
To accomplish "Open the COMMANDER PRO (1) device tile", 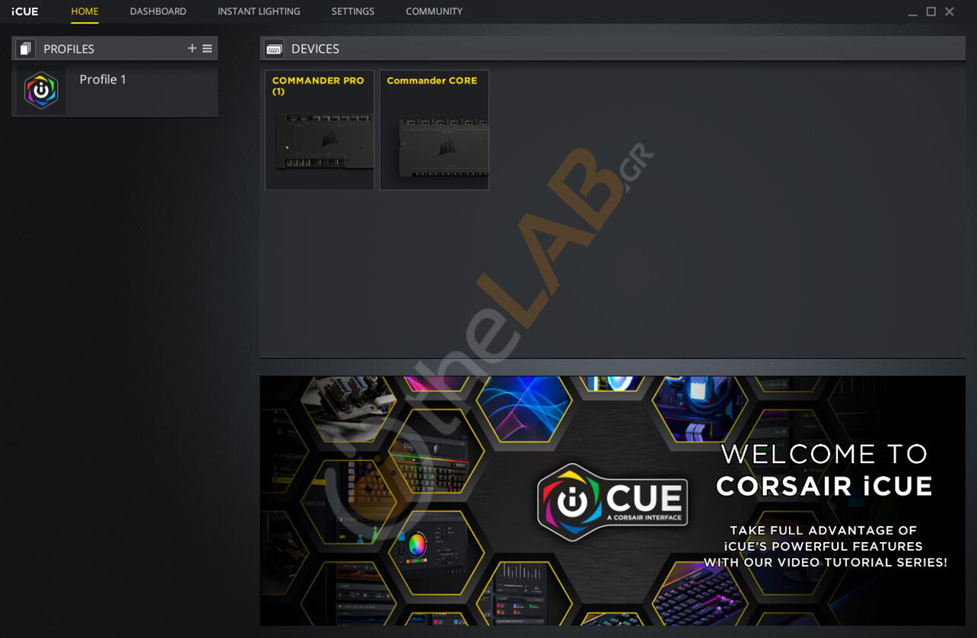I will pyautogui.click(x=320, y=130).
